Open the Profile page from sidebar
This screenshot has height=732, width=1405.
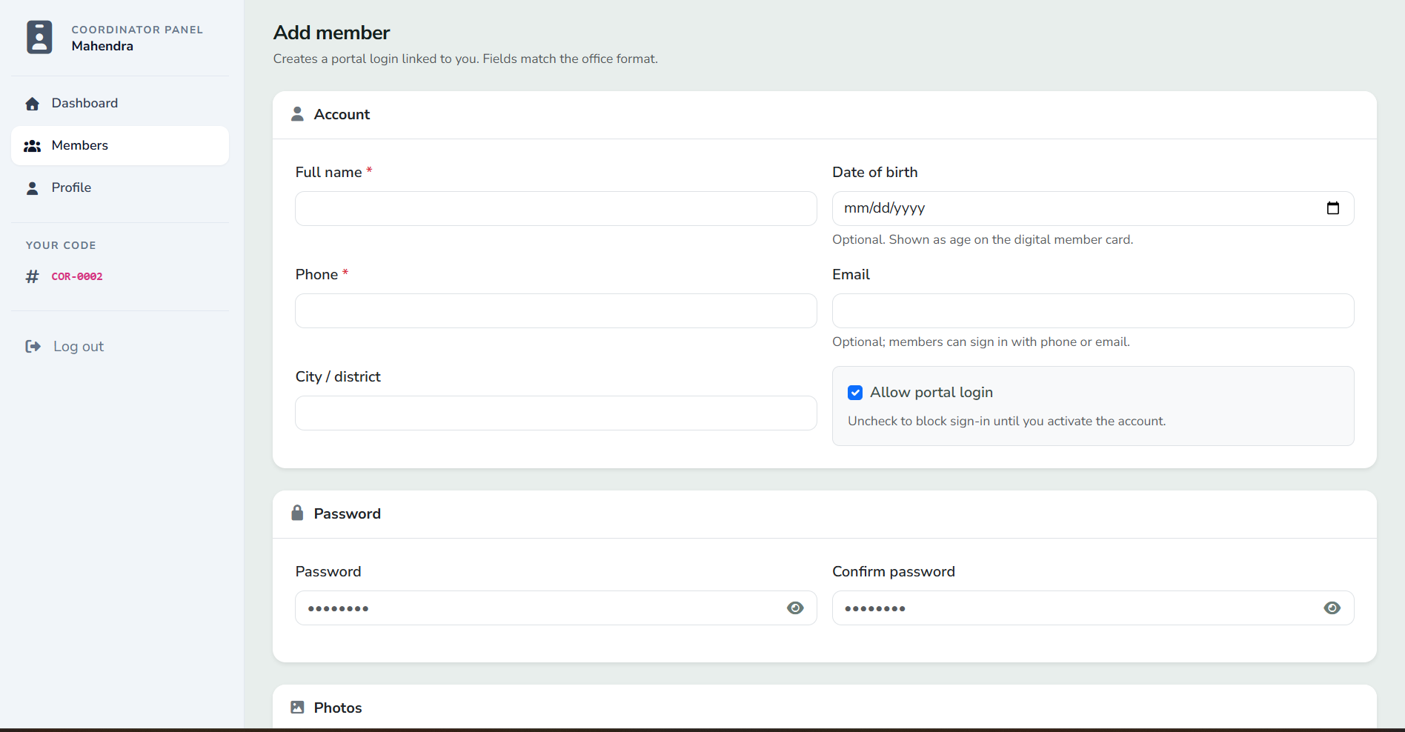(71, 187)
